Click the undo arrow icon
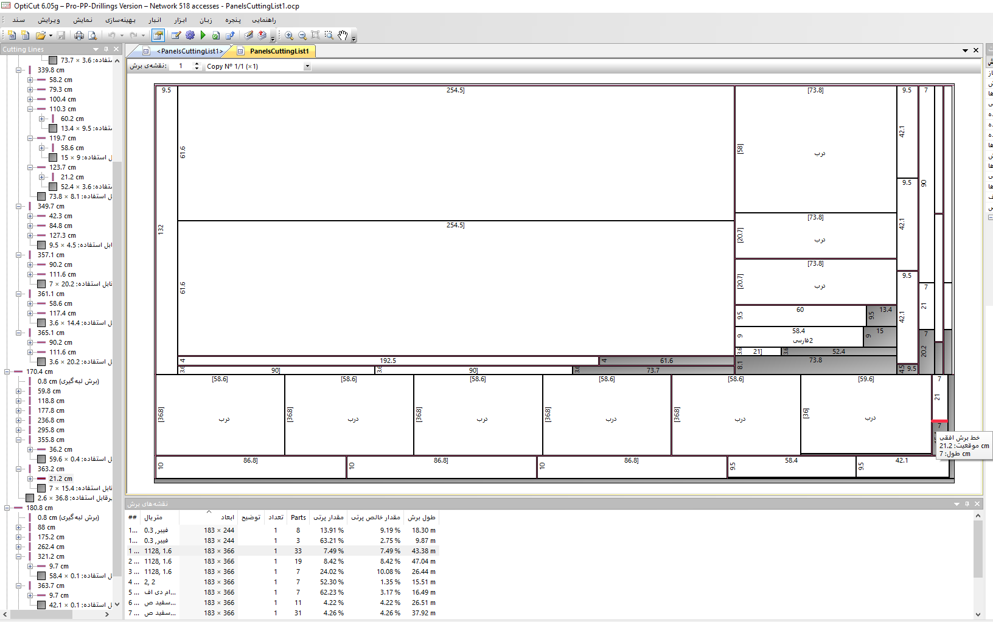This screenshot has height=622, width=993. point(111,35)
